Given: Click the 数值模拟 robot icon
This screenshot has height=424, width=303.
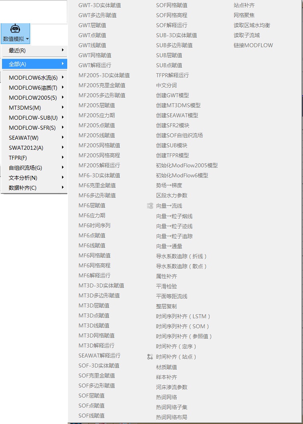Looking at the screenshot, I should tap(15, 29).
